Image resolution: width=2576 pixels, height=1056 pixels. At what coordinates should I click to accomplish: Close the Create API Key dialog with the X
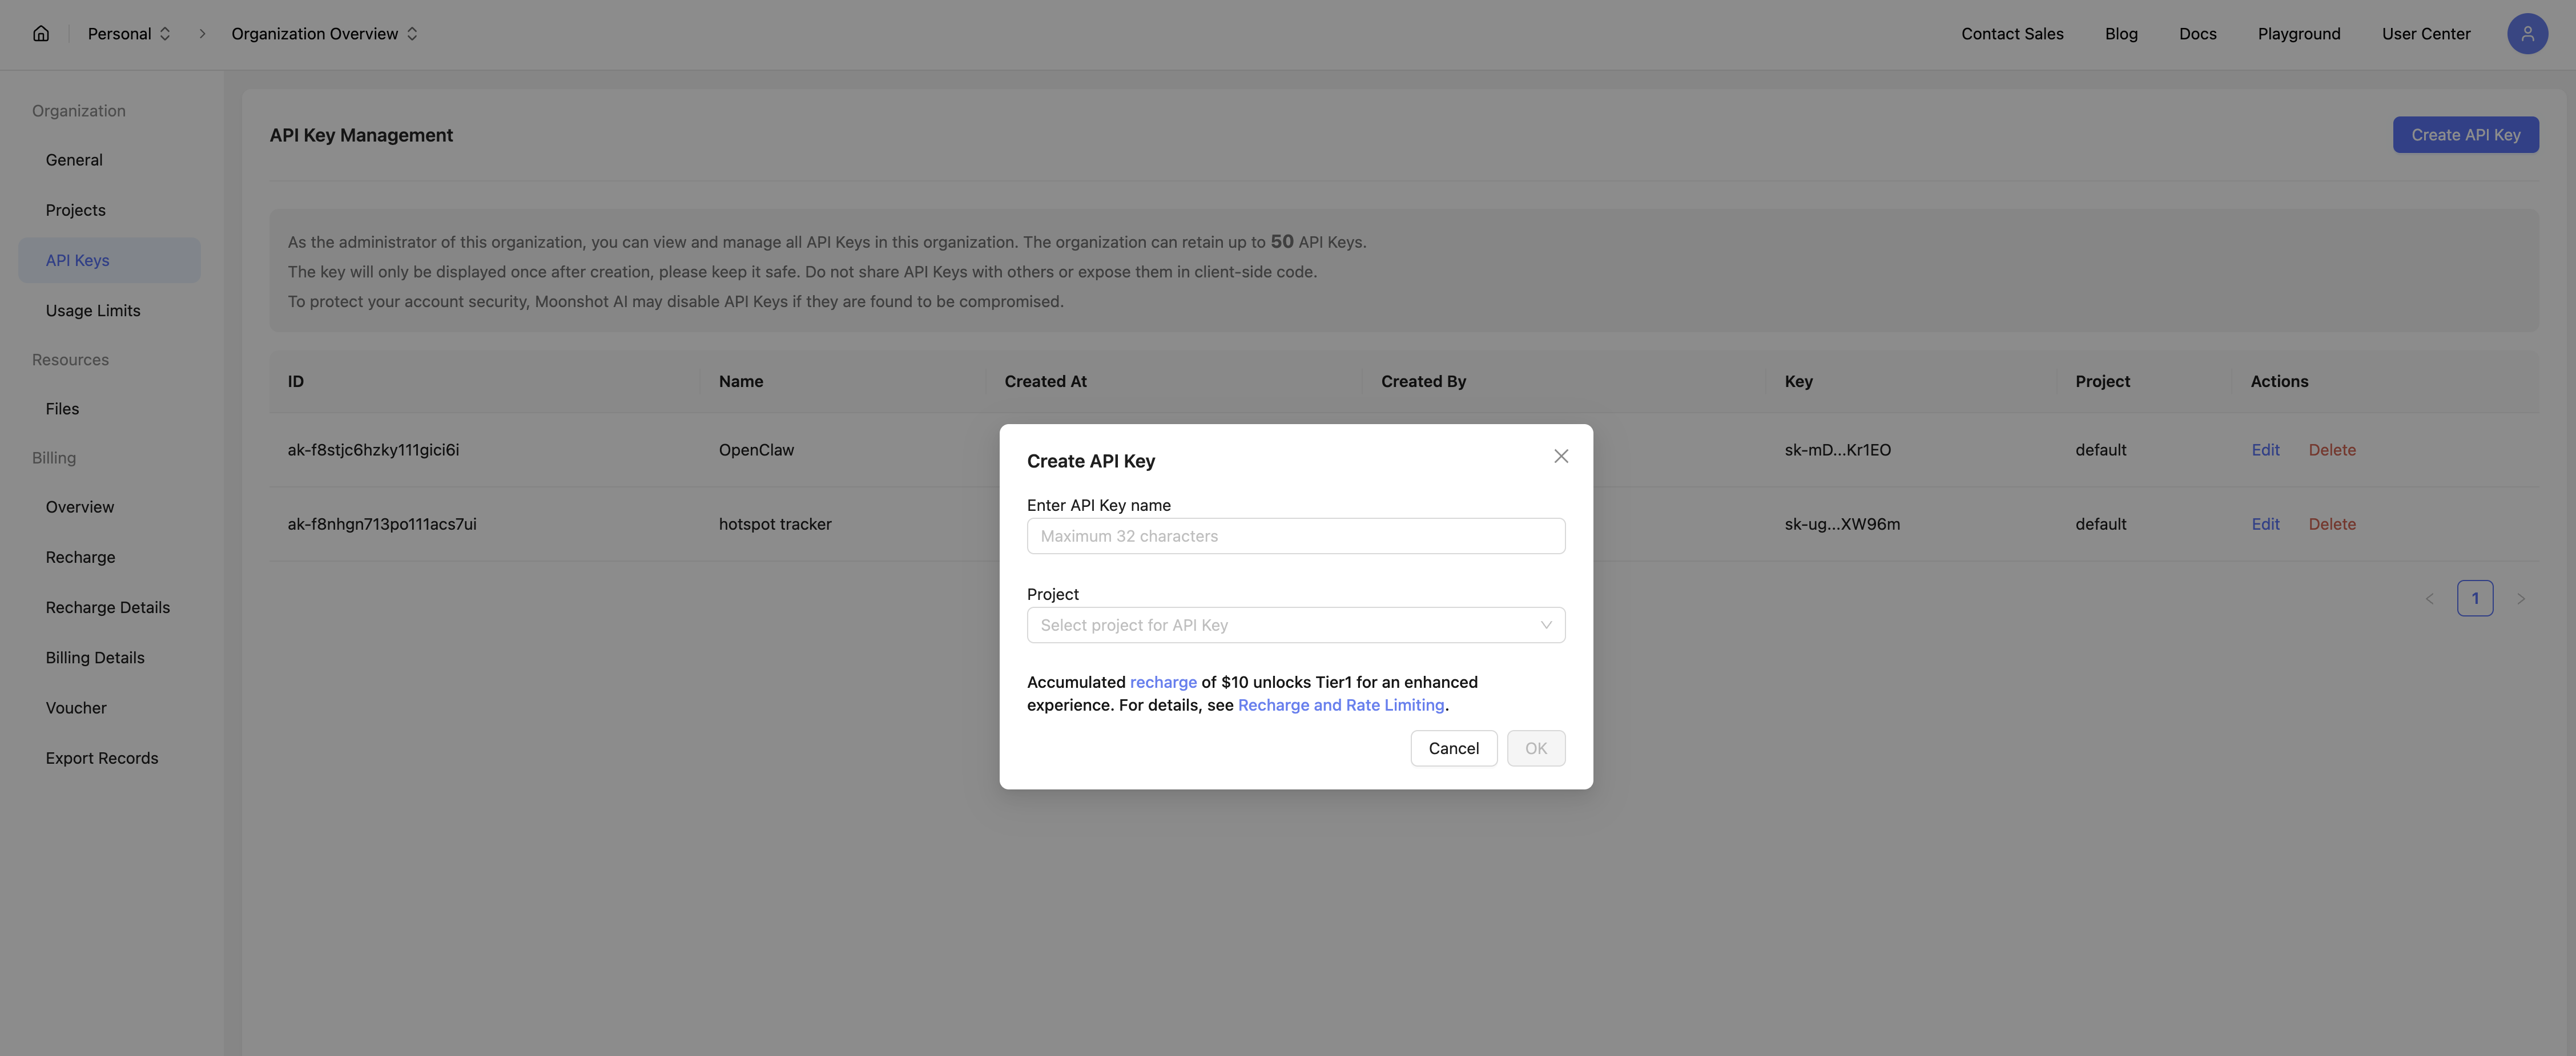click(x=1561, y=456)
